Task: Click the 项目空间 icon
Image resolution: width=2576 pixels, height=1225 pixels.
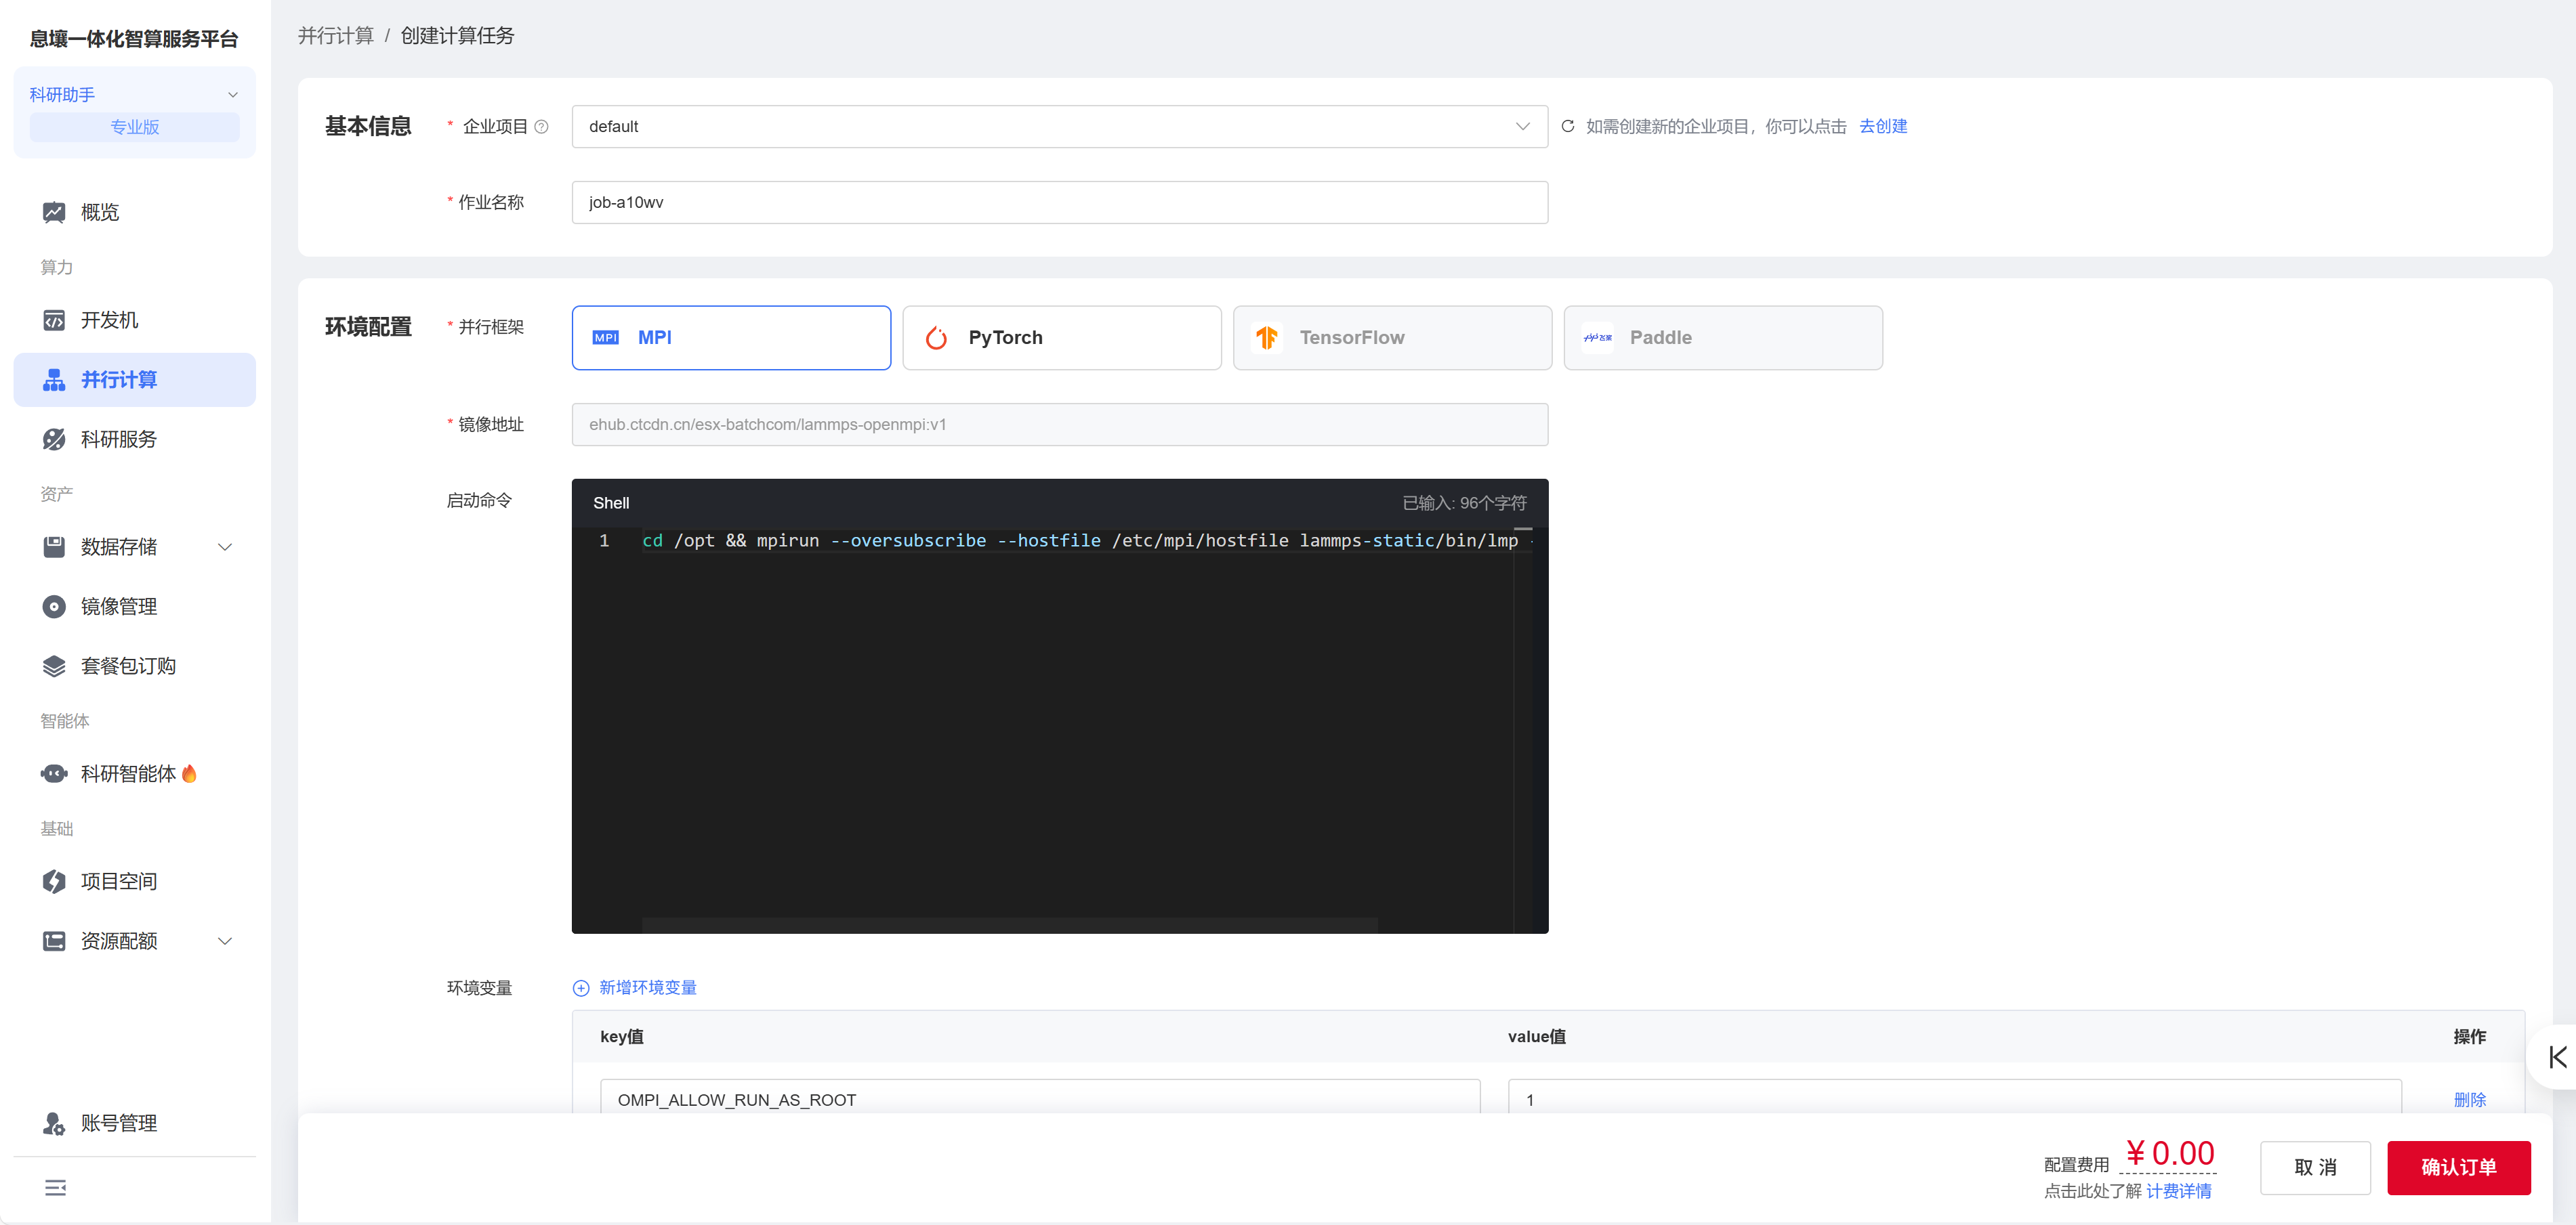Action: 54,881
